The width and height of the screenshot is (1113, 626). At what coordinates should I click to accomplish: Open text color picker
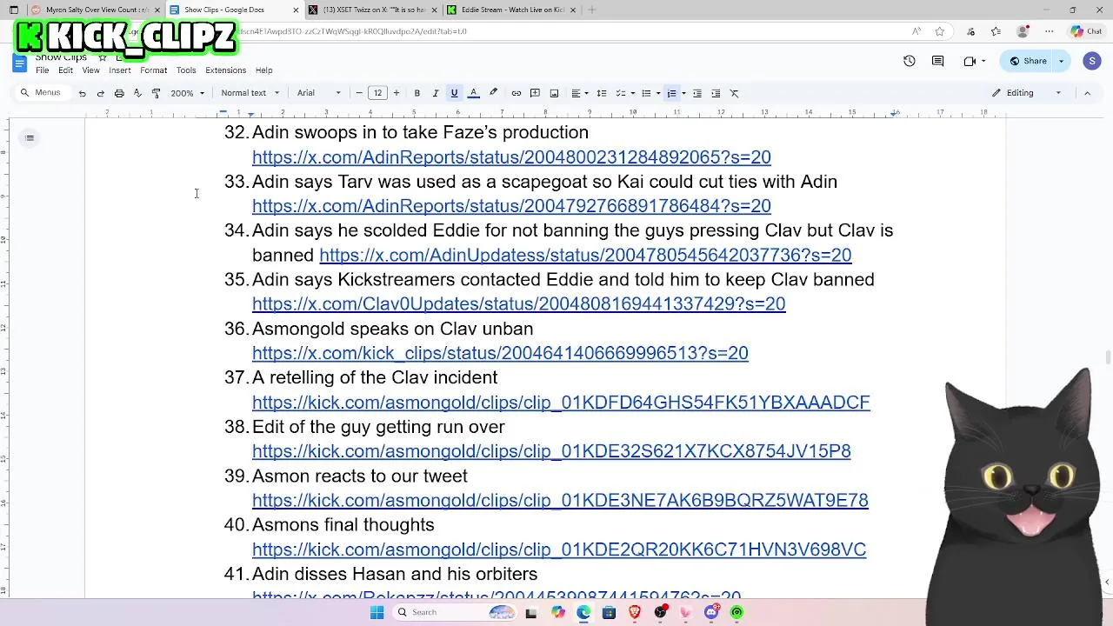pyautogui.click(x=474, y=93)
